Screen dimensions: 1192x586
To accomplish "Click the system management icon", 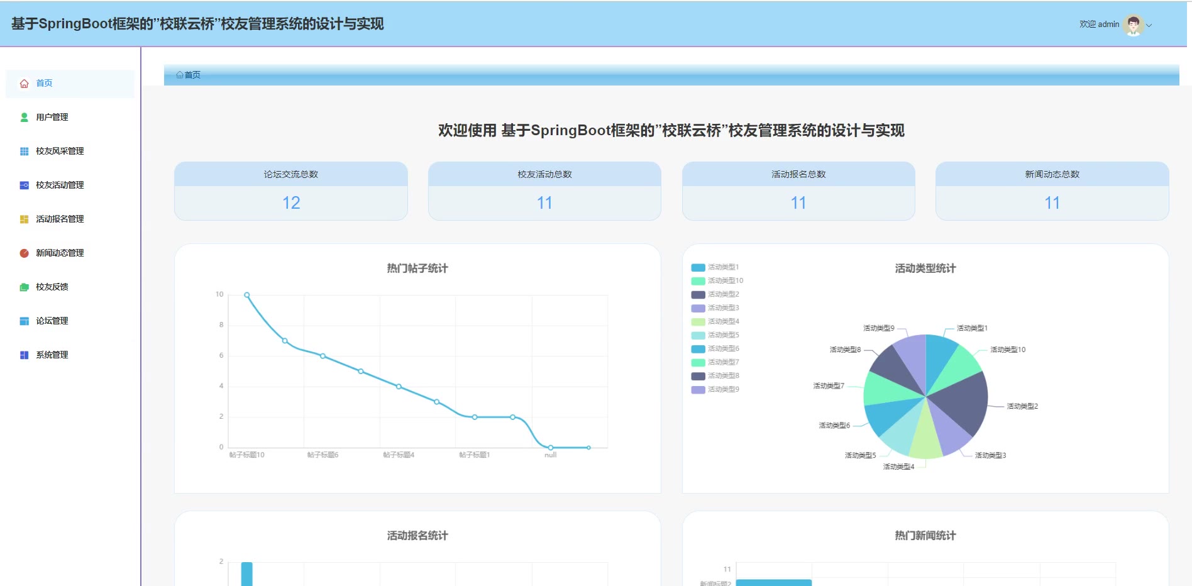I will coord(24,355).
